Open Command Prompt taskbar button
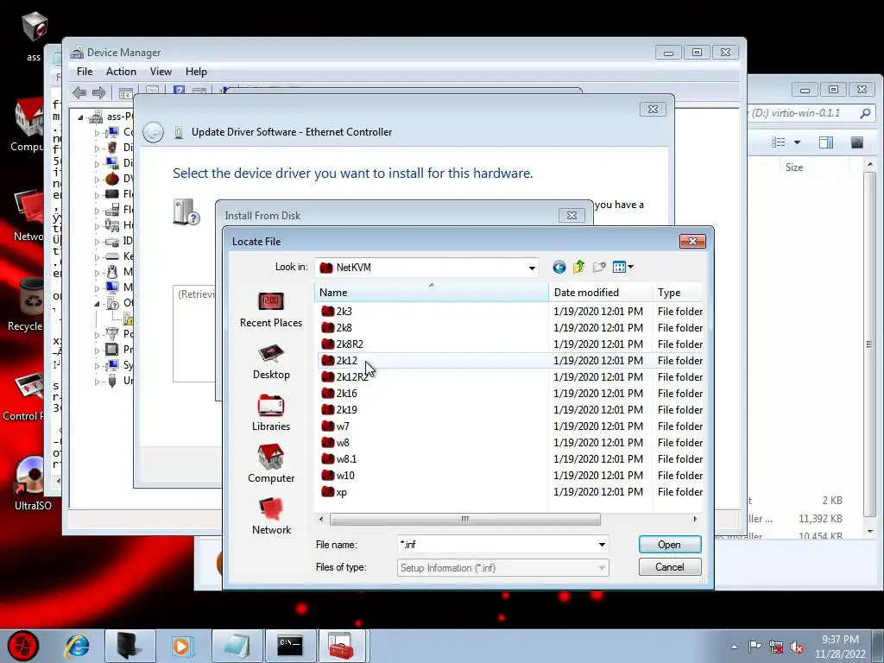 (290, 646)
